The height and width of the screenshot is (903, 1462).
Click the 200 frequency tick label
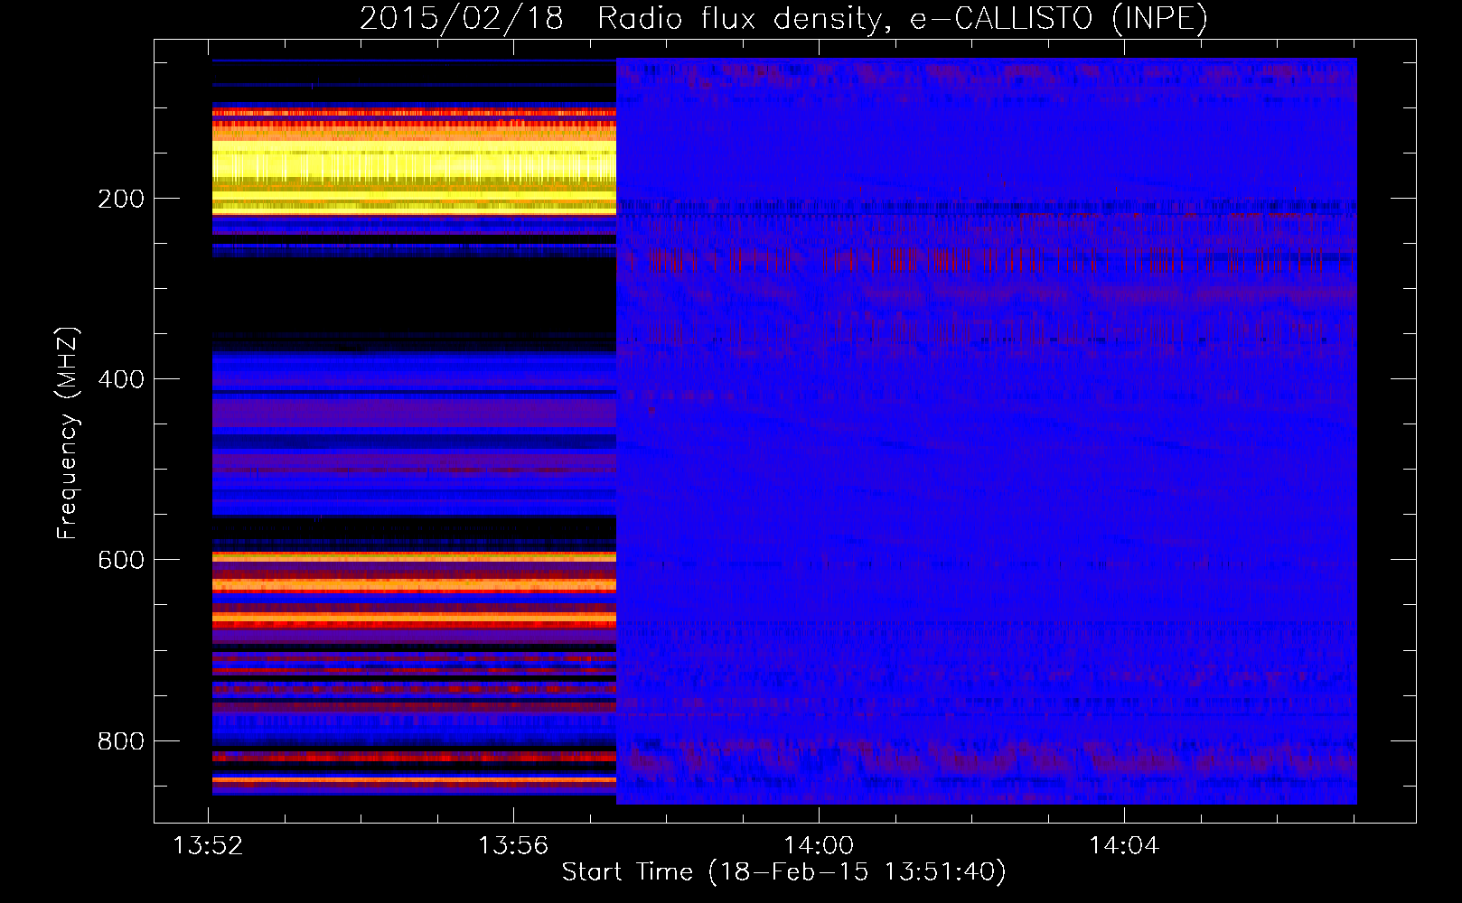coord(121,199)
